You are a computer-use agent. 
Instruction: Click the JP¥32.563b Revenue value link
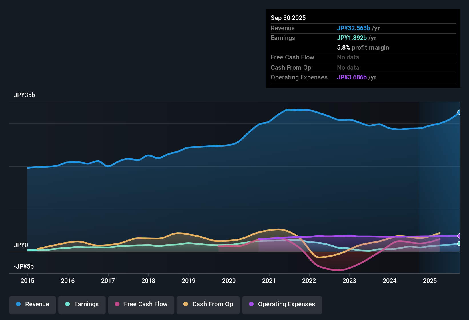point(354,28)
